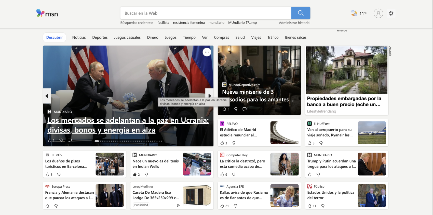Like the Agencia EFE Kallas story

222,206
